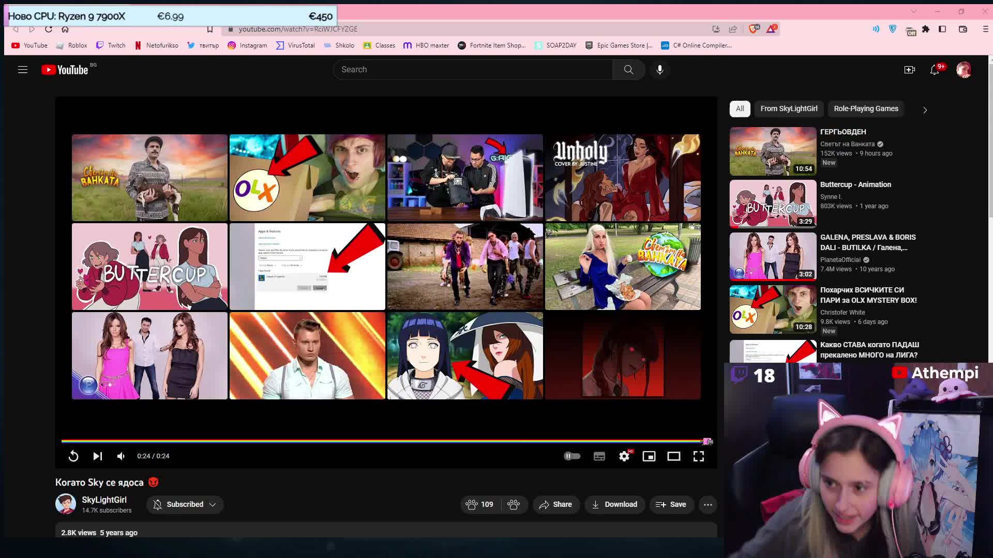Open the Buttercup end-screen suggestion
Screen dimensions: 993x558
149,267
